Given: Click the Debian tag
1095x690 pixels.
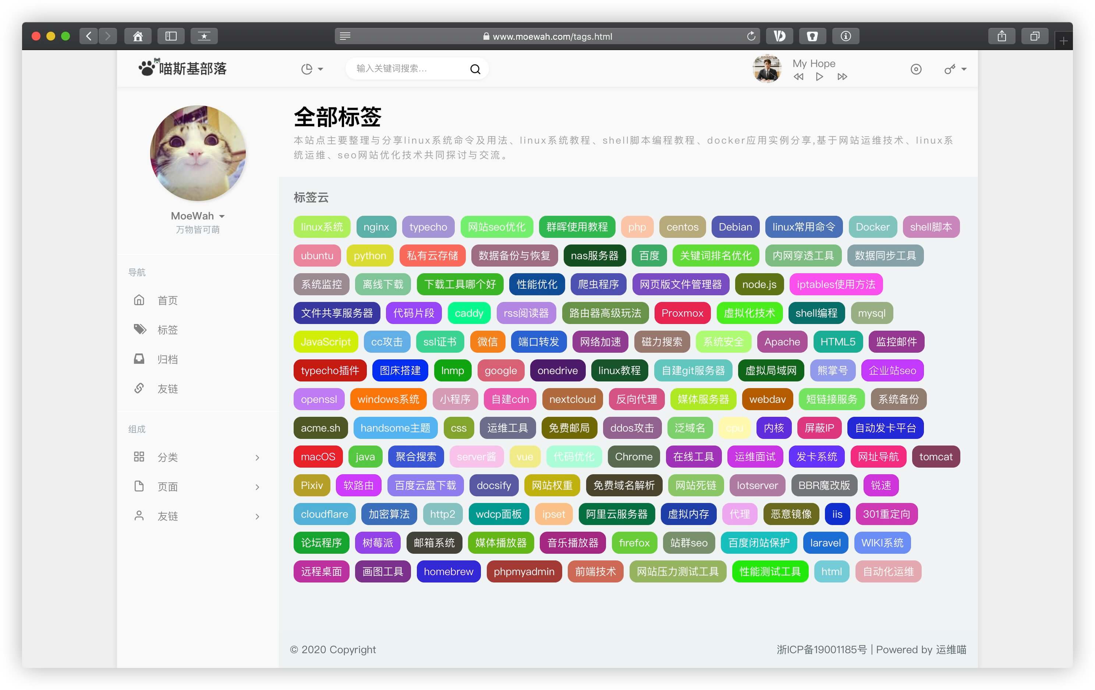Looking at the screenshot, I should click(735, 227).
